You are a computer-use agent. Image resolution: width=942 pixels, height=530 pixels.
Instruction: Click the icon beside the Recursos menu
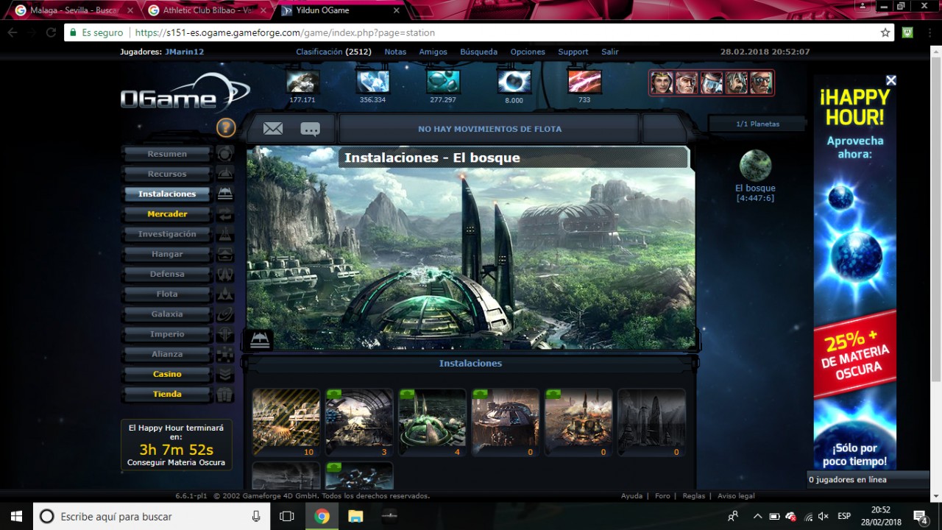(225, 174)
